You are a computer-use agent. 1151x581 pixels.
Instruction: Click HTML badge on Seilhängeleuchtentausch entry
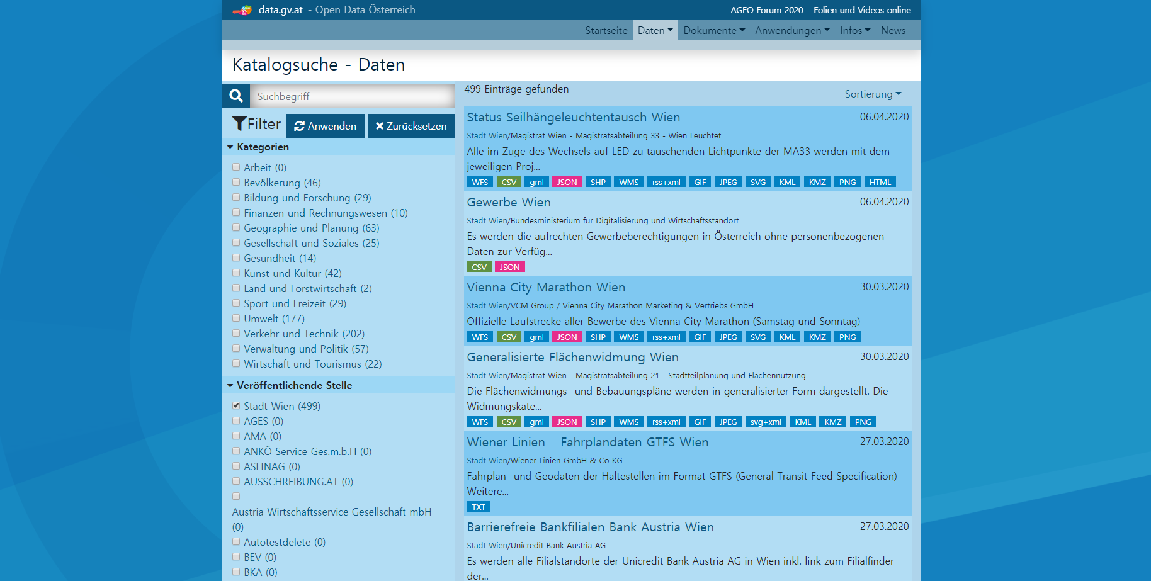click(880, 182)
